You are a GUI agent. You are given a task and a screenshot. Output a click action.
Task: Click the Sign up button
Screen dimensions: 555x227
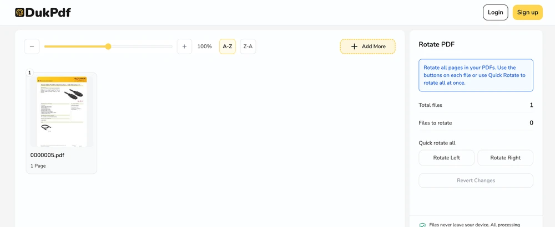[x=528, y=12]
